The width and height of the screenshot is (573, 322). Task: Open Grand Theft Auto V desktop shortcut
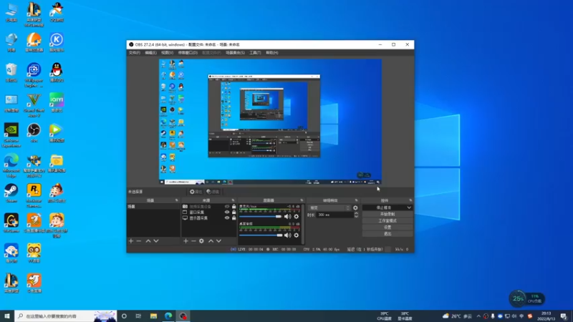click(x=34, y=105)
